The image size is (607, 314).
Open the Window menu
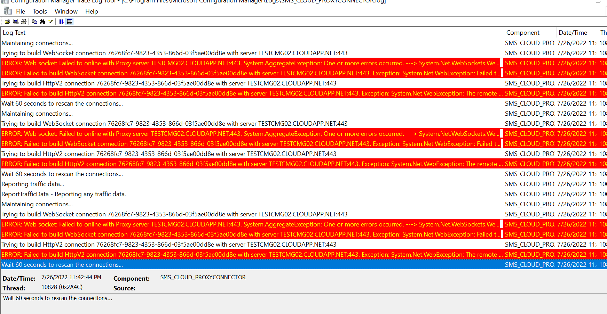point(66,11)
